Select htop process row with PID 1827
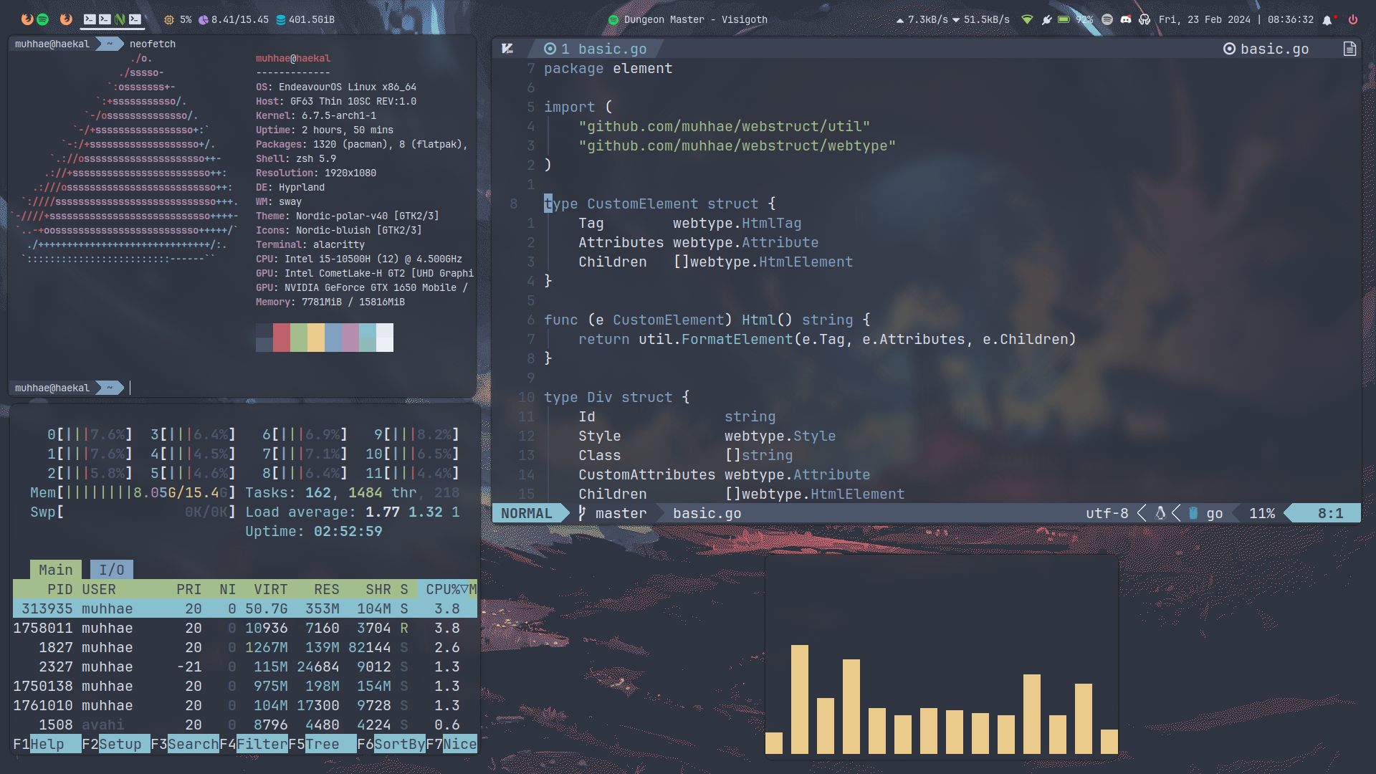Viewport: 1376px width, 774px height. click(245, 647)
